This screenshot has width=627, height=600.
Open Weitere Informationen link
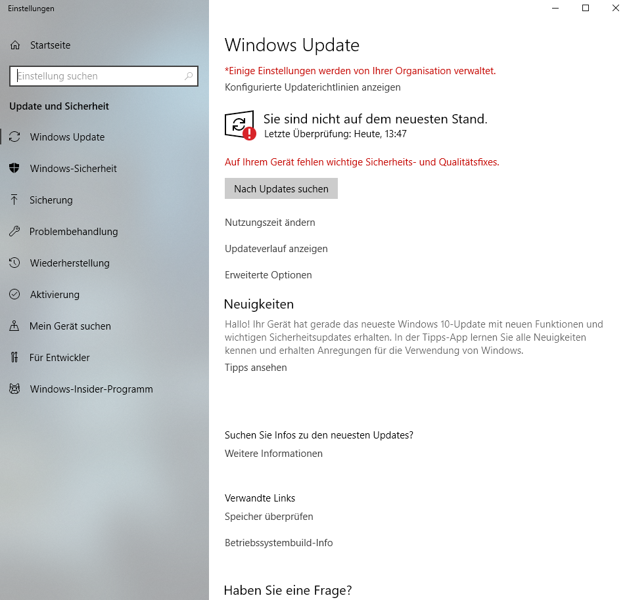273,454
